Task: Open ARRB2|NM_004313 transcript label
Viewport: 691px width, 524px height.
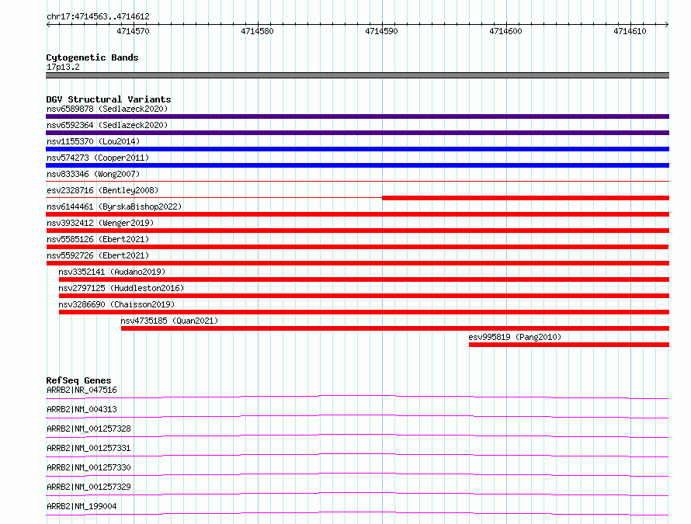Action: coord(82,409)
